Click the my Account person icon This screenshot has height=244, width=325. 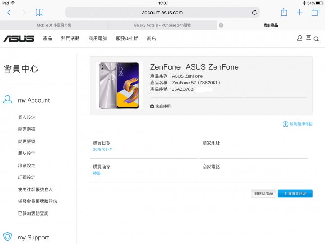[x=8, y=99]
